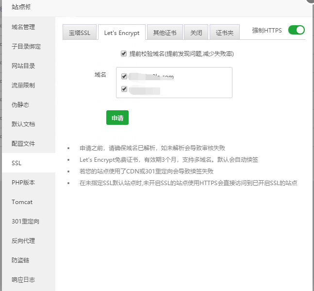Select 网站目录 from the sidebar
The width and height of the screenshot is (314, 291).
point(23,66)
